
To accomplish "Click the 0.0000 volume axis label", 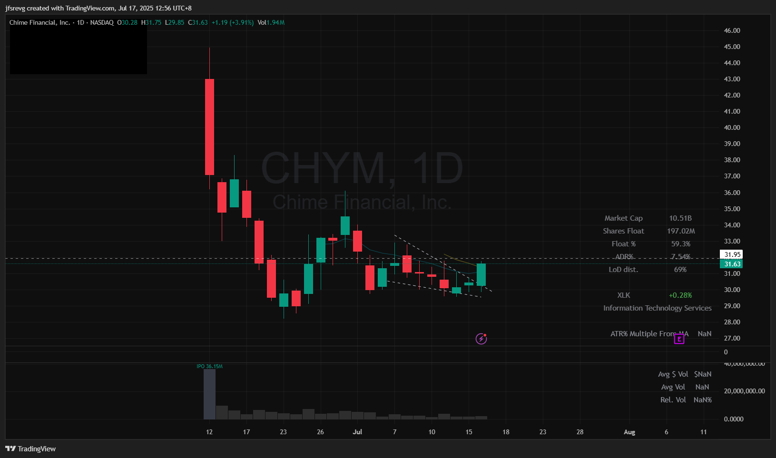I will click(734, 419).
